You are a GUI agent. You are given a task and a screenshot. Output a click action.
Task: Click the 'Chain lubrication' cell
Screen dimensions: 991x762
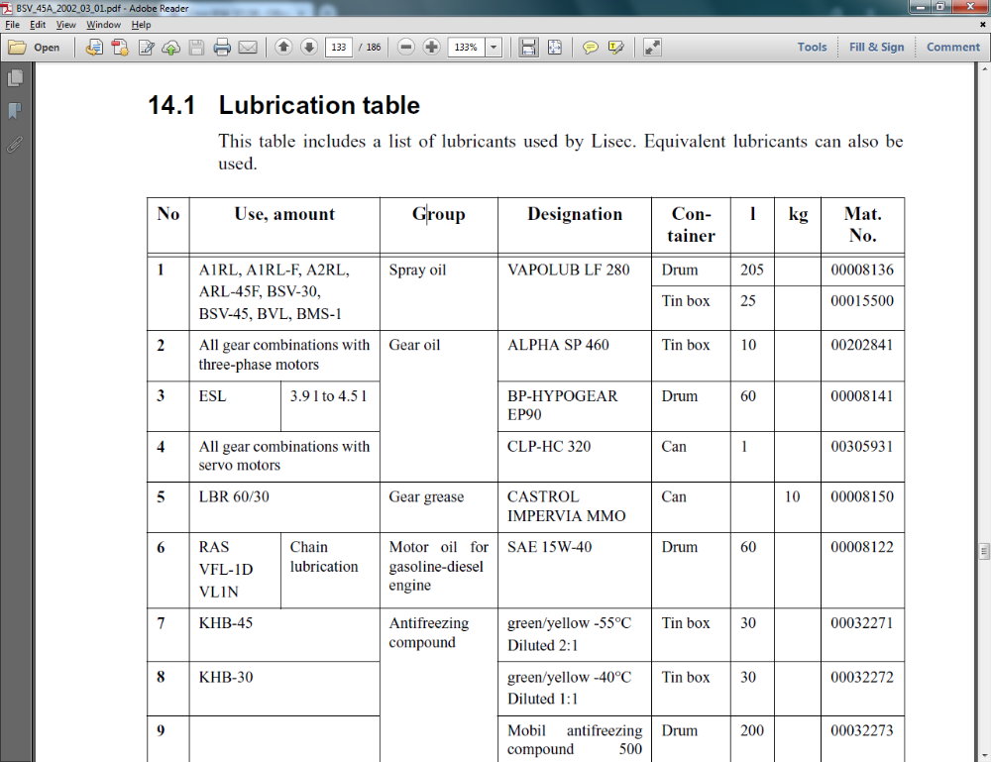tap(324, 557)
